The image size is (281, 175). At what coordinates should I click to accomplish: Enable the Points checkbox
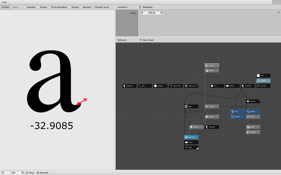click(x=38, y=7)
